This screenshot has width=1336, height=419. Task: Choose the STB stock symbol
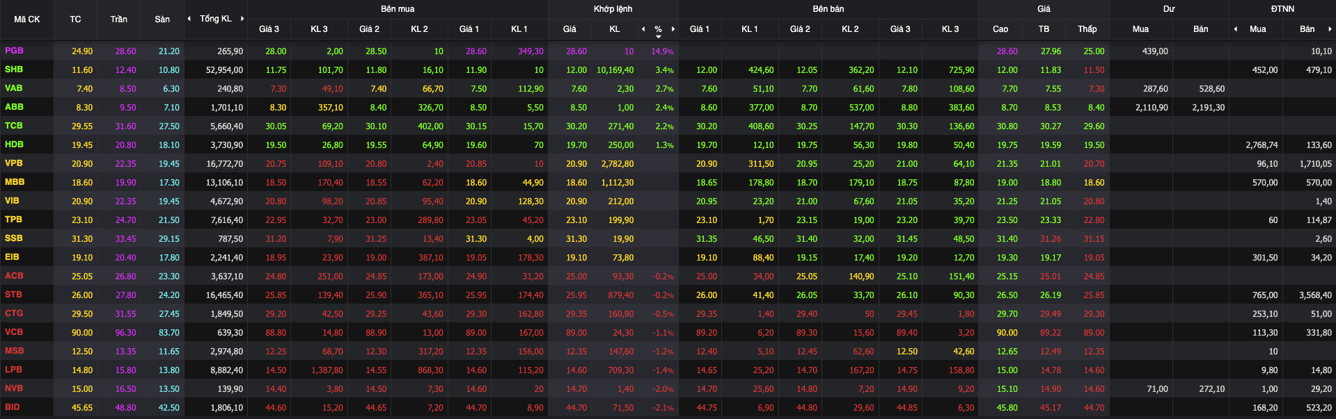[x=14, y=295]
